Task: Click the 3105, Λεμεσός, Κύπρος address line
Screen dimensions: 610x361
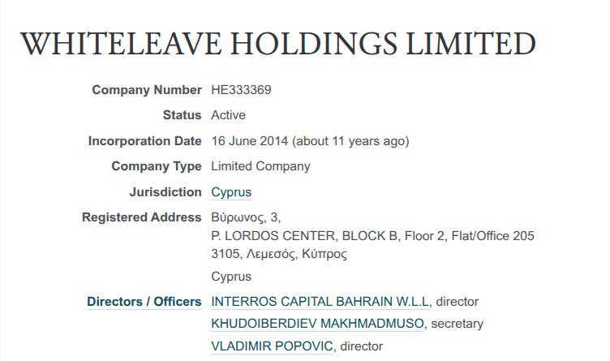Action: 279,254
